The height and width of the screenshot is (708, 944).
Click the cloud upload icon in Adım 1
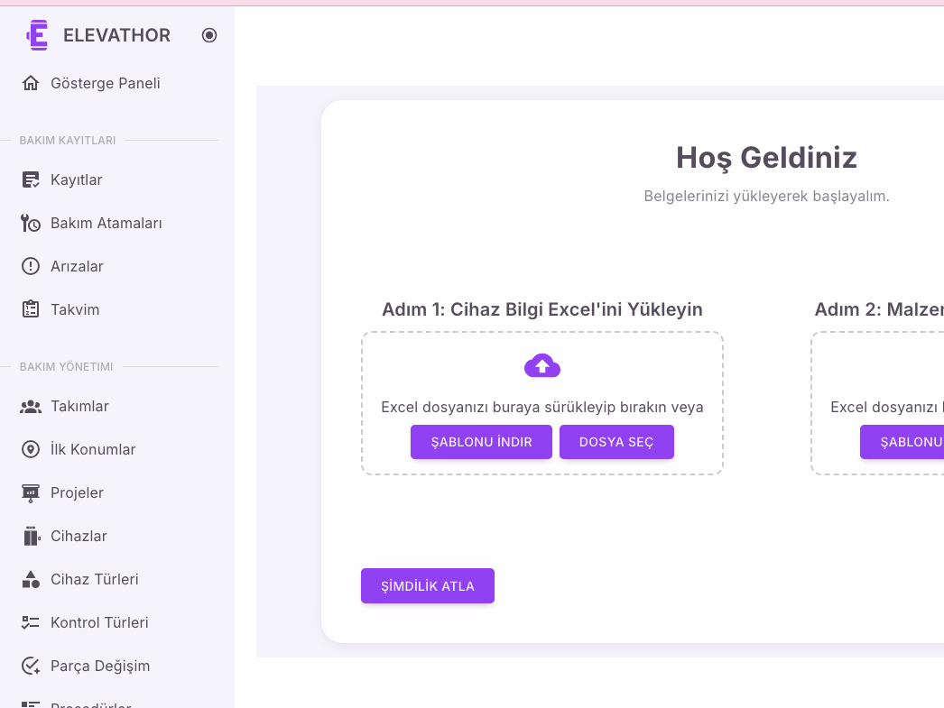coord(542,365)
